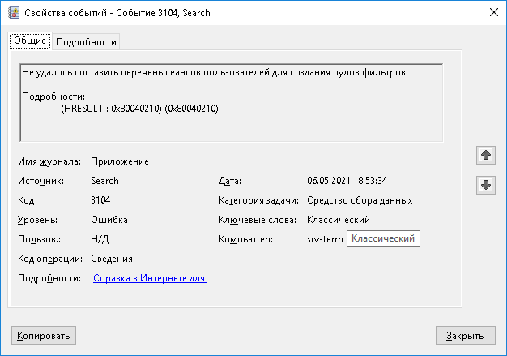Click the Классический tooltip box
Screen dimensions: 507x356
coord(383,238)
